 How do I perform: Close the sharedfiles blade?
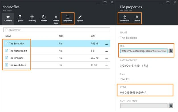click(x=112, y=2)
